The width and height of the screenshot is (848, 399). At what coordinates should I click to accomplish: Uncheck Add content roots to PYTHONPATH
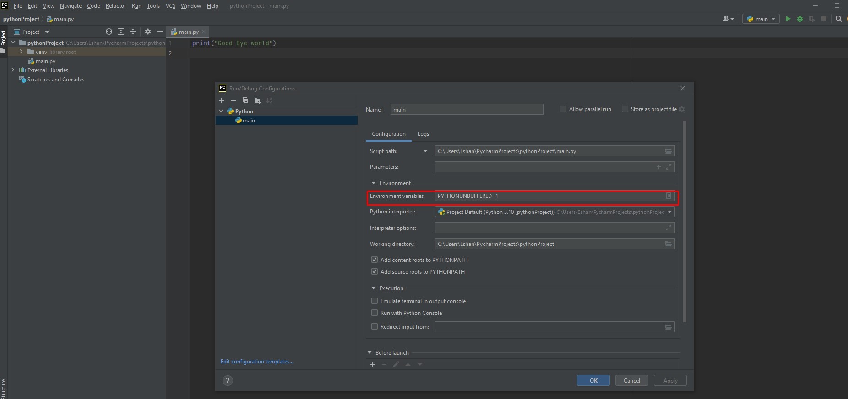[x=375, y=260]
